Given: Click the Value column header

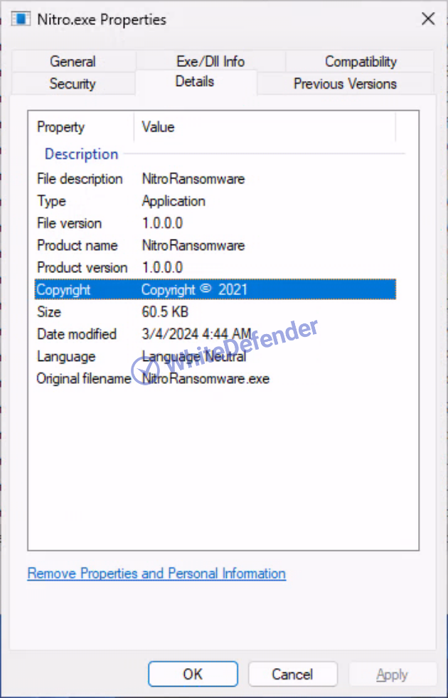Looking at the screenshot, I should pyautogui.click(x=158, y=127).
